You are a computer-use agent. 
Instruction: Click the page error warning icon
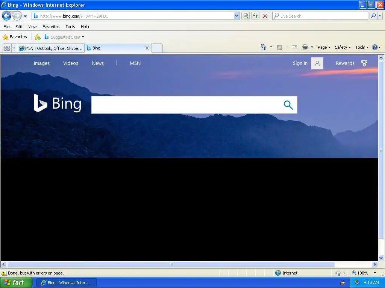click(x=4, y=273)
